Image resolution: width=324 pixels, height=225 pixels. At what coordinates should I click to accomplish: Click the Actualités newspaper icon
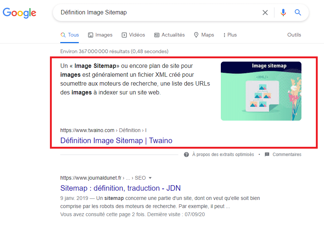157,35
